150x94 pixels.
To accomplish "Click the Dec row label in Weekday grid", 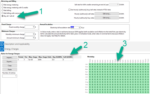I will coord(86,92).
